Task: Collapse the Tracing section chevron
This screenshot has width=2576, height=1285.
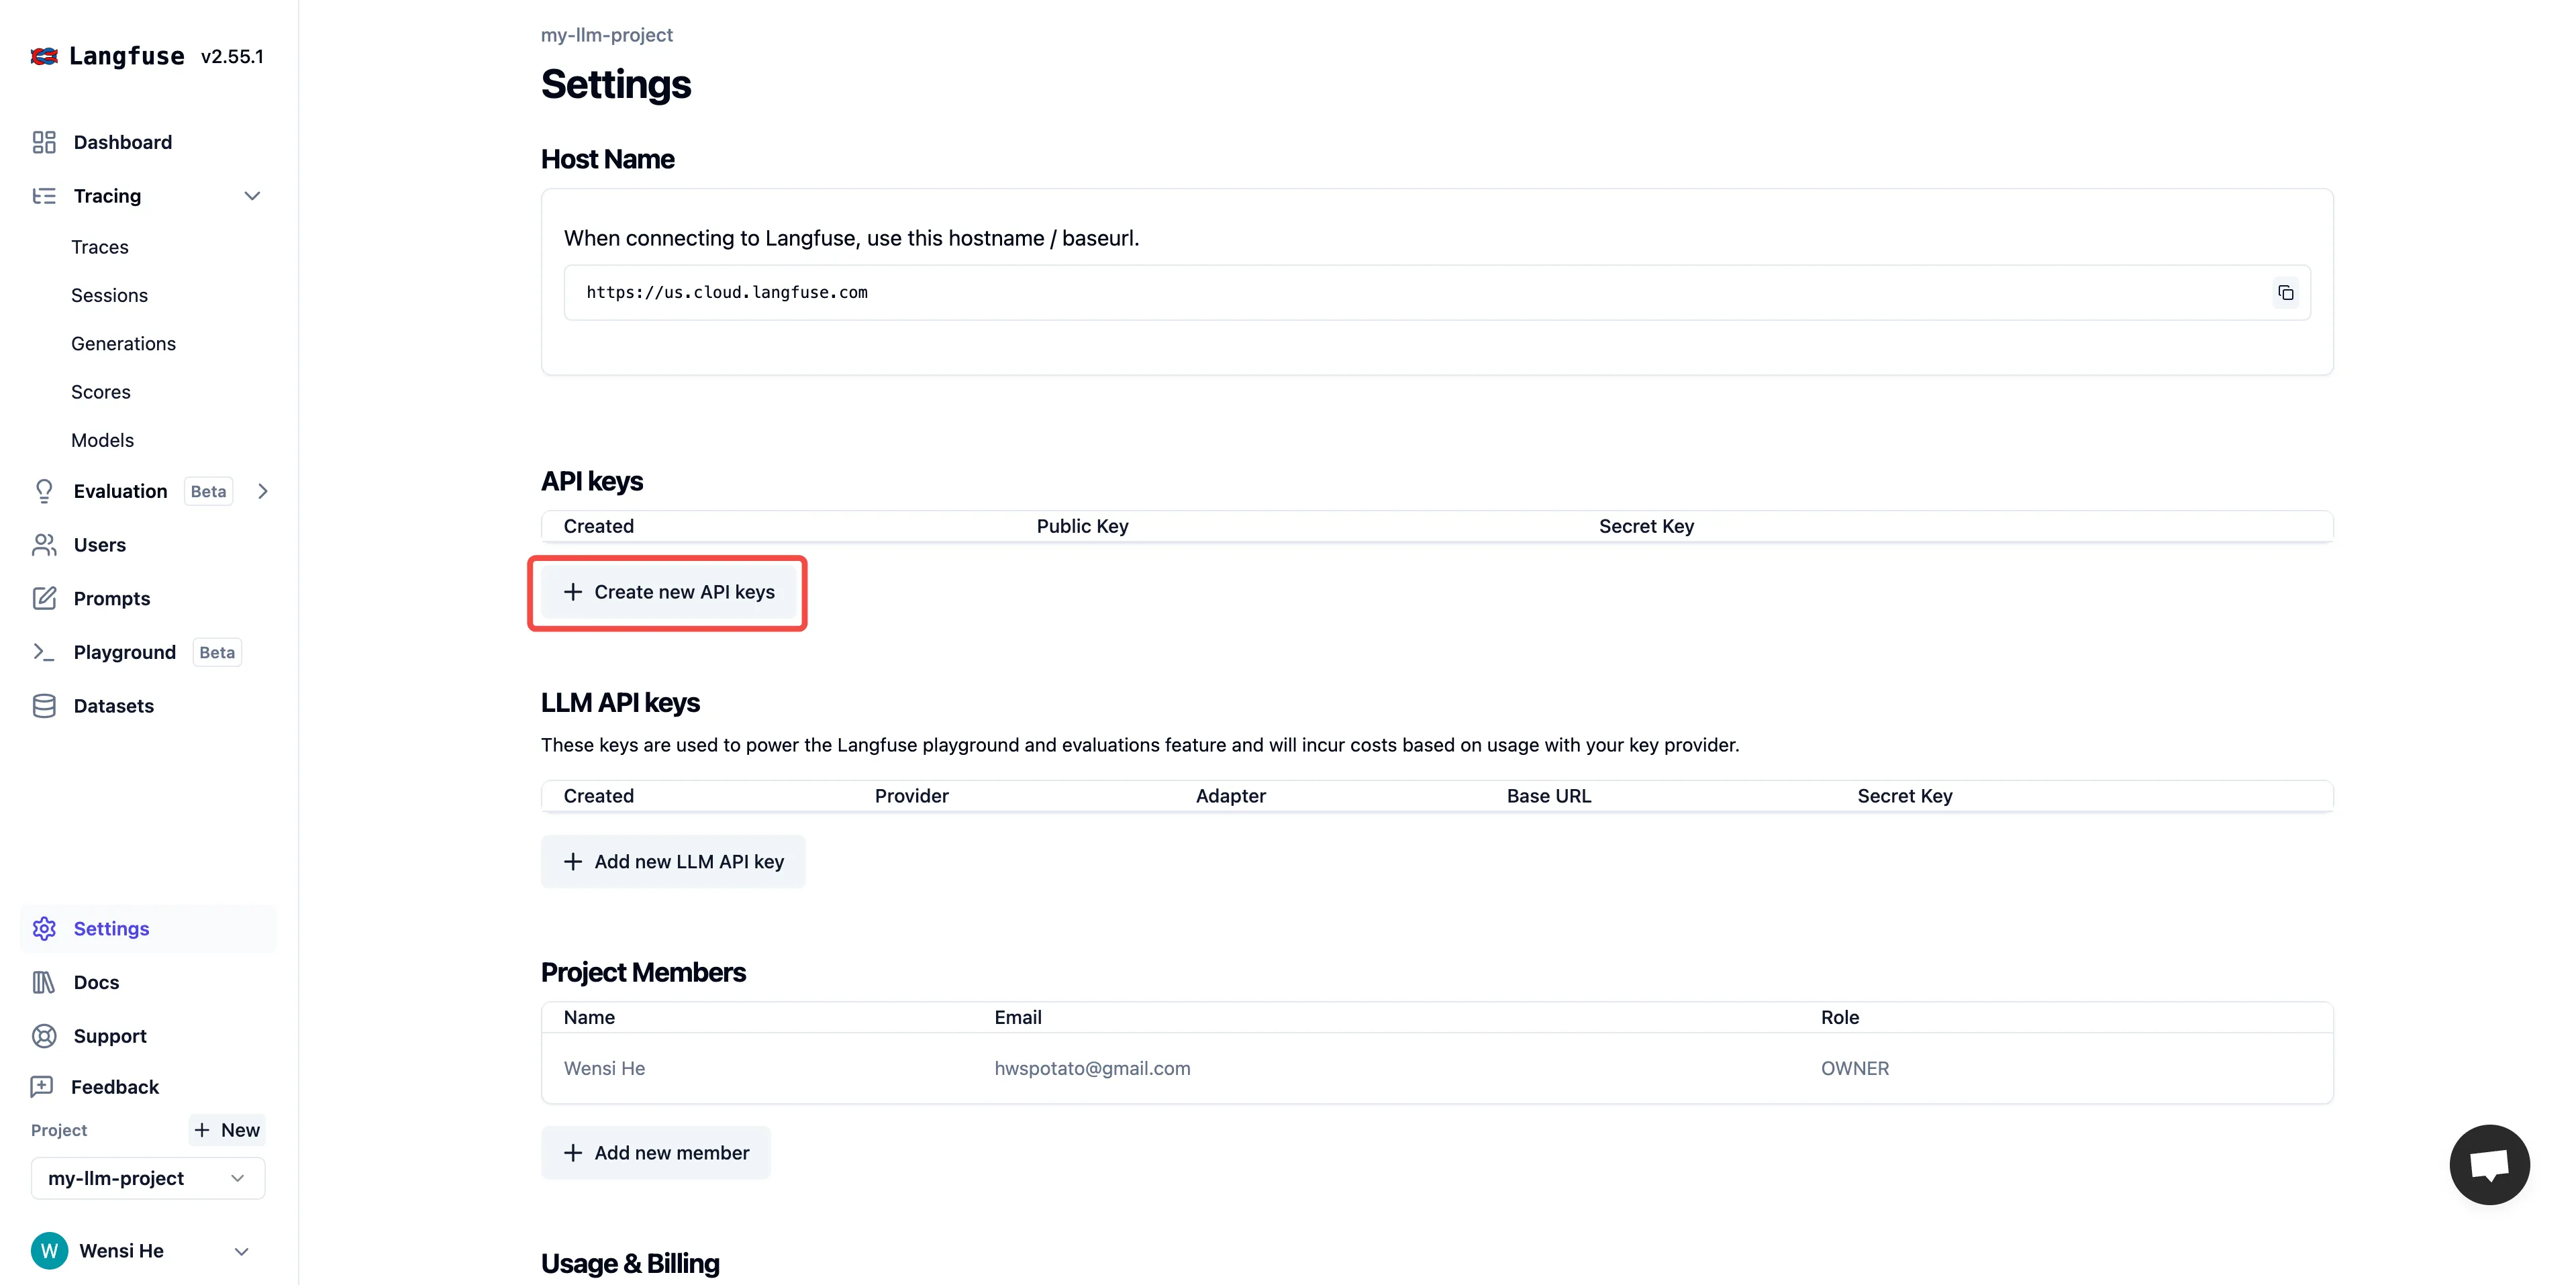Action: point(252,196)
